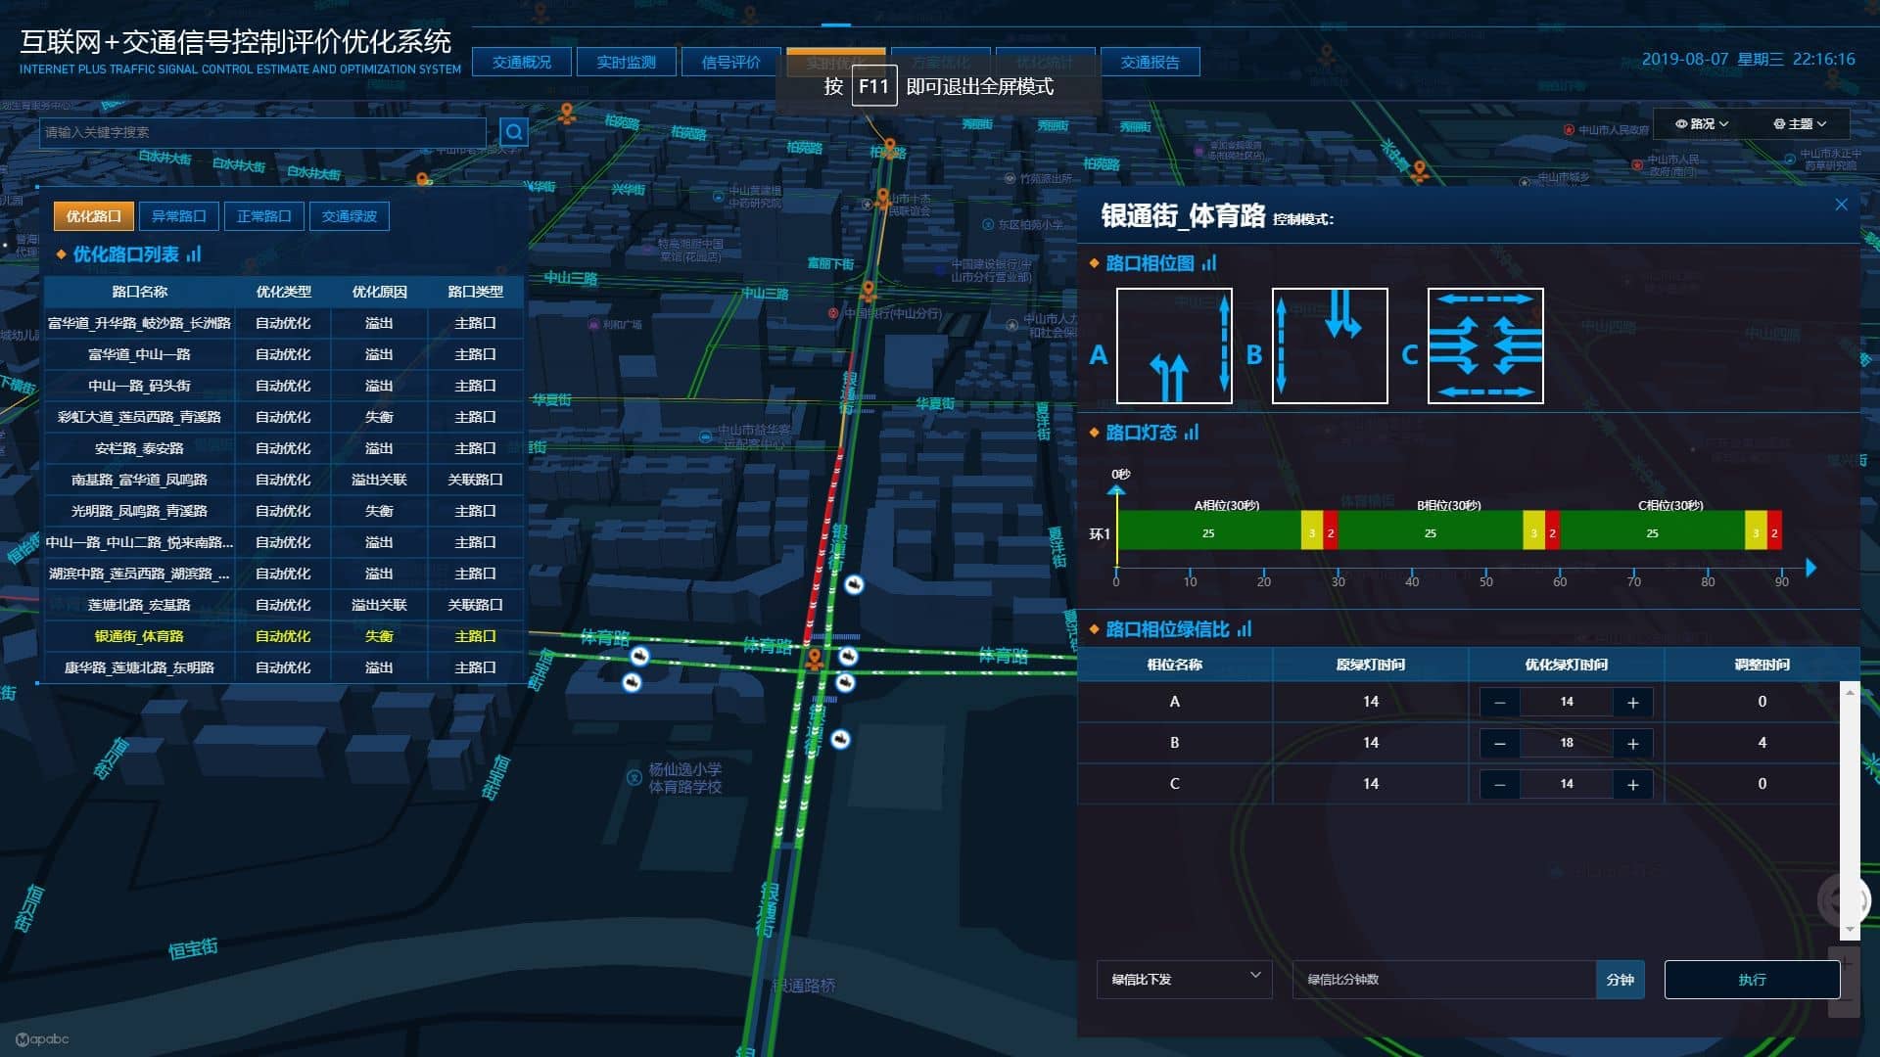Click the 执行 button
The image size is (1880, 1057).
[1752, 979]
